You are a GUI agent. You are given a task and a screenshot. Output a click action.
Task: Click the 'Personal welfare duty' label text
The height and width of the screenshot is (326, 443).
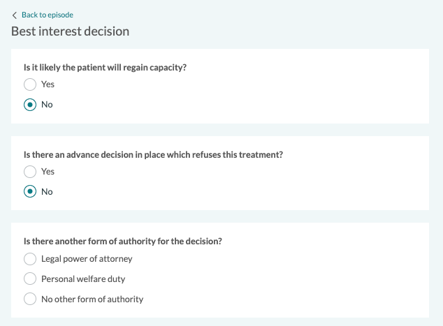coord(83,279)
